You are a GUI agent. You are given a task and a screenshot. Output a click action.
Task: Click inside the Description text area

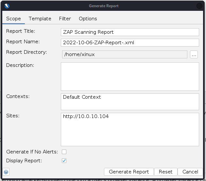click(130, 76)
